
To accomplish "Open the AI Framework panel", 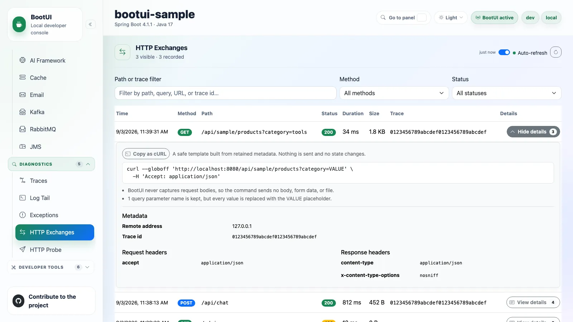I will click(54, 60).
